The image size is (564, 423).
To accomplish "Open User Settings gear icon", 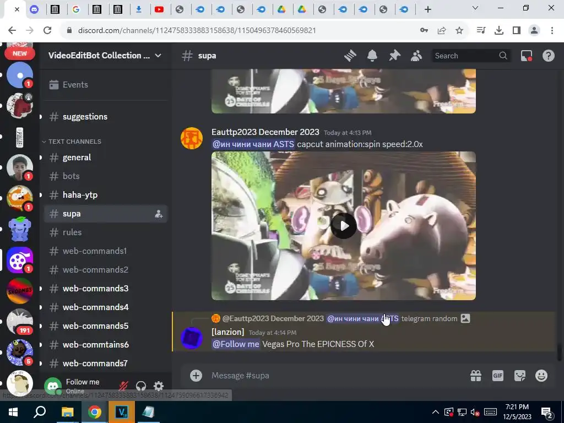I will point(159,386).
